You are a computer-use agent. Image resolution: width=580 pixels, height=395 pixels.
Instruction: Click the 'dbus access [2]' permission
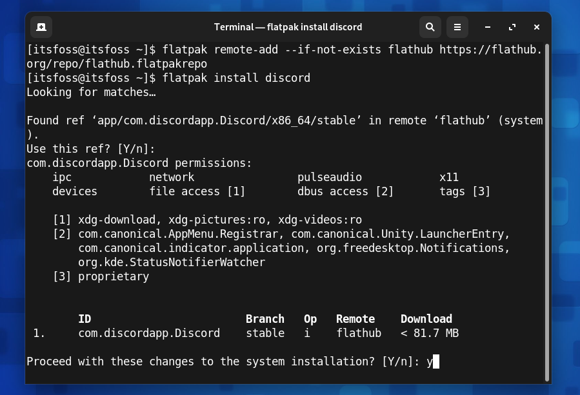[x=345, y=191]
